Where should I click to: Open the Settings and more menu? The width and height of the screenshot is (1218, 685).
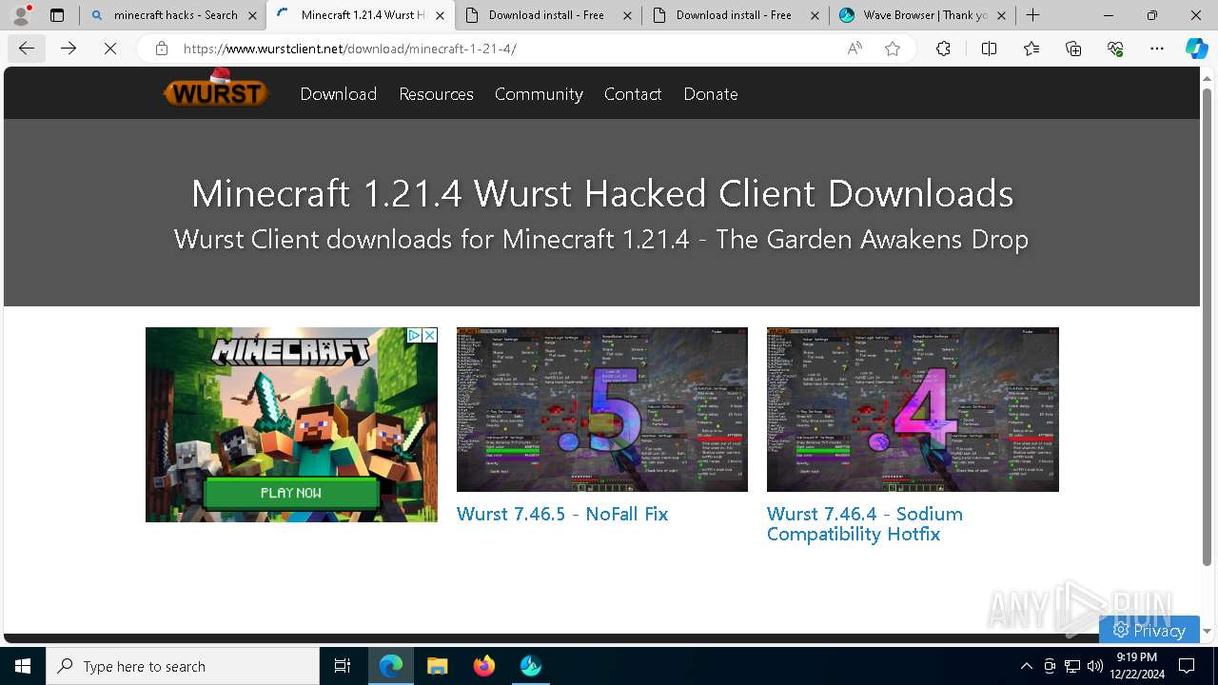click(x=1157, y=49)
